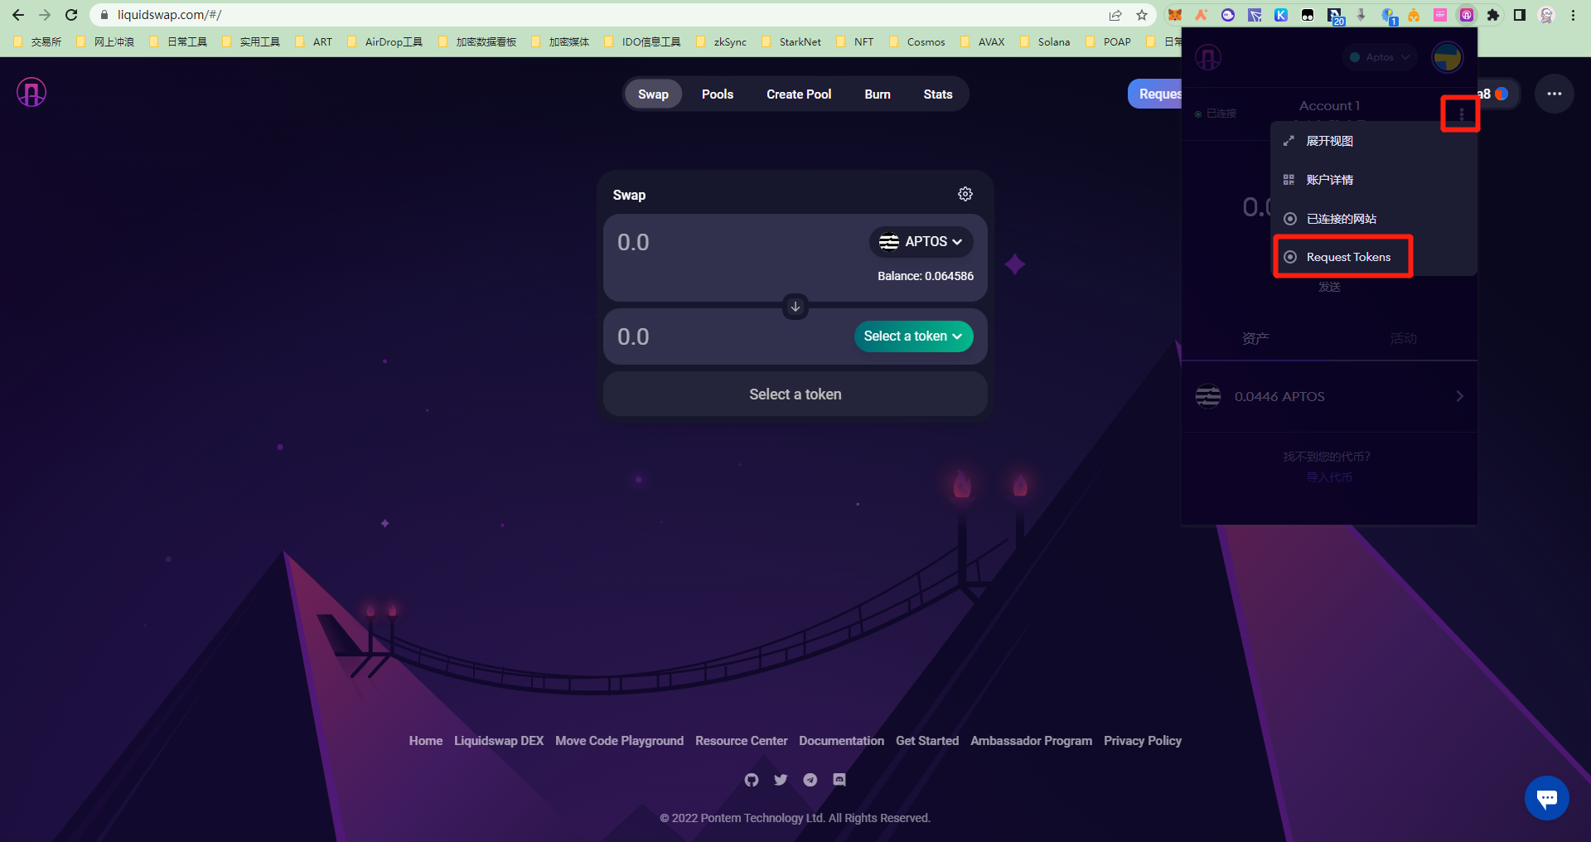Image resolution: width=1591 pixels, height=842 pixels.
Task: Click the blue Request button in header
Action: [1155, 94]
